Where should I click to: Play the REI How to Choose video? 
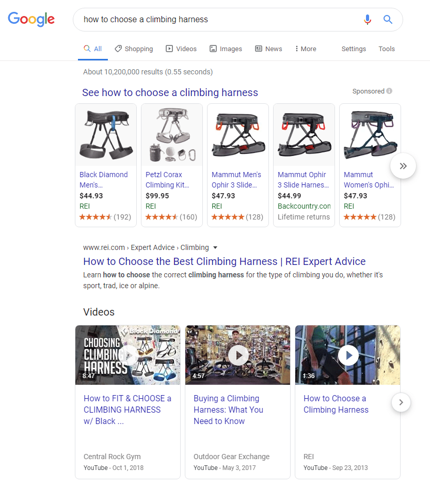click(x=348, y=355)
